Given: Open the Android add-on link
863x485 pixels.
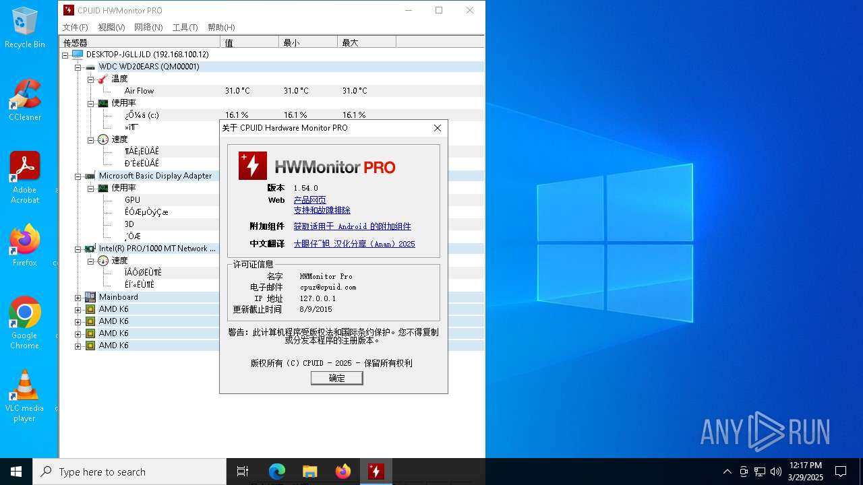Looking at the screenshot, I should [x=352, y=226].
